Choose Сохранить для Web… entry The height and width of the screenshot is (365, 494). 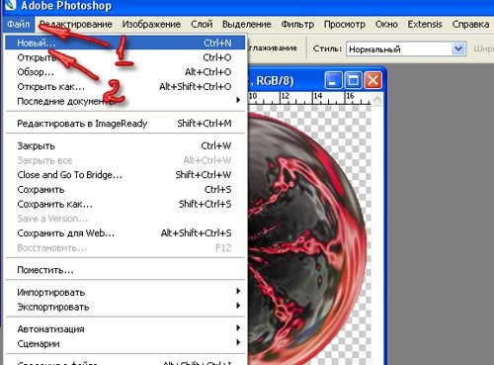124,233
